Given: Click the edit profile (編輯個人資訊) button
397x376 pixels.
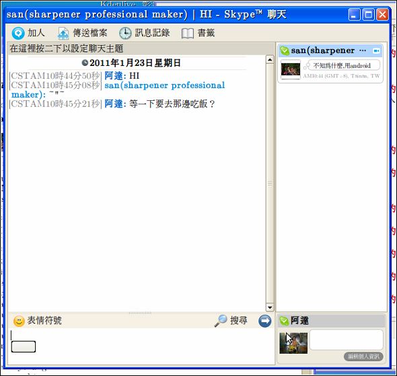Looking at the screenshot, I should tap(363, 356).
